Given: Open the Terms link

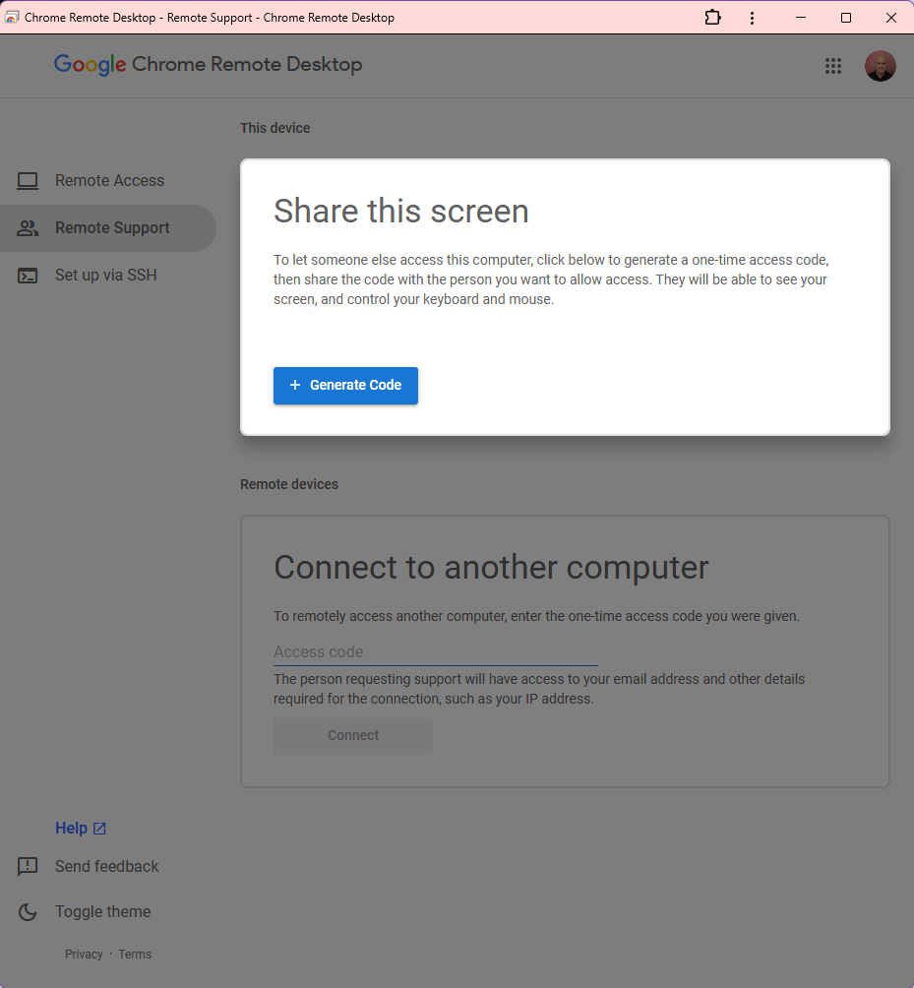Looking at the screenshot, I should 135,954.
